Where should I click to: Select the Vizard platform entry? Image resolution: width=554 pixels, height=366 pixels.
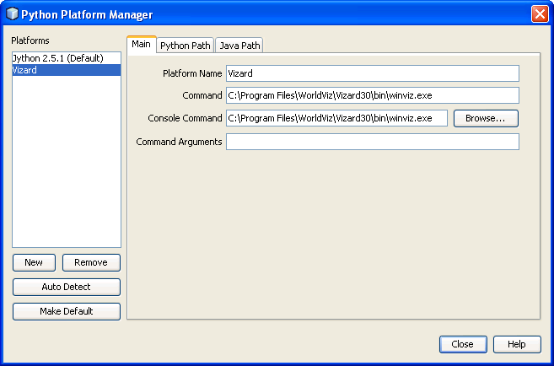click(67, 70)
